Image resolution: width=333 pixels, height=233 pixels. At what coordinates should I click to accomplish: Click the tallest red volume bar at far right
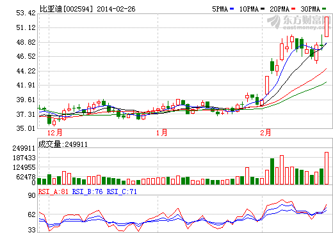327,168
